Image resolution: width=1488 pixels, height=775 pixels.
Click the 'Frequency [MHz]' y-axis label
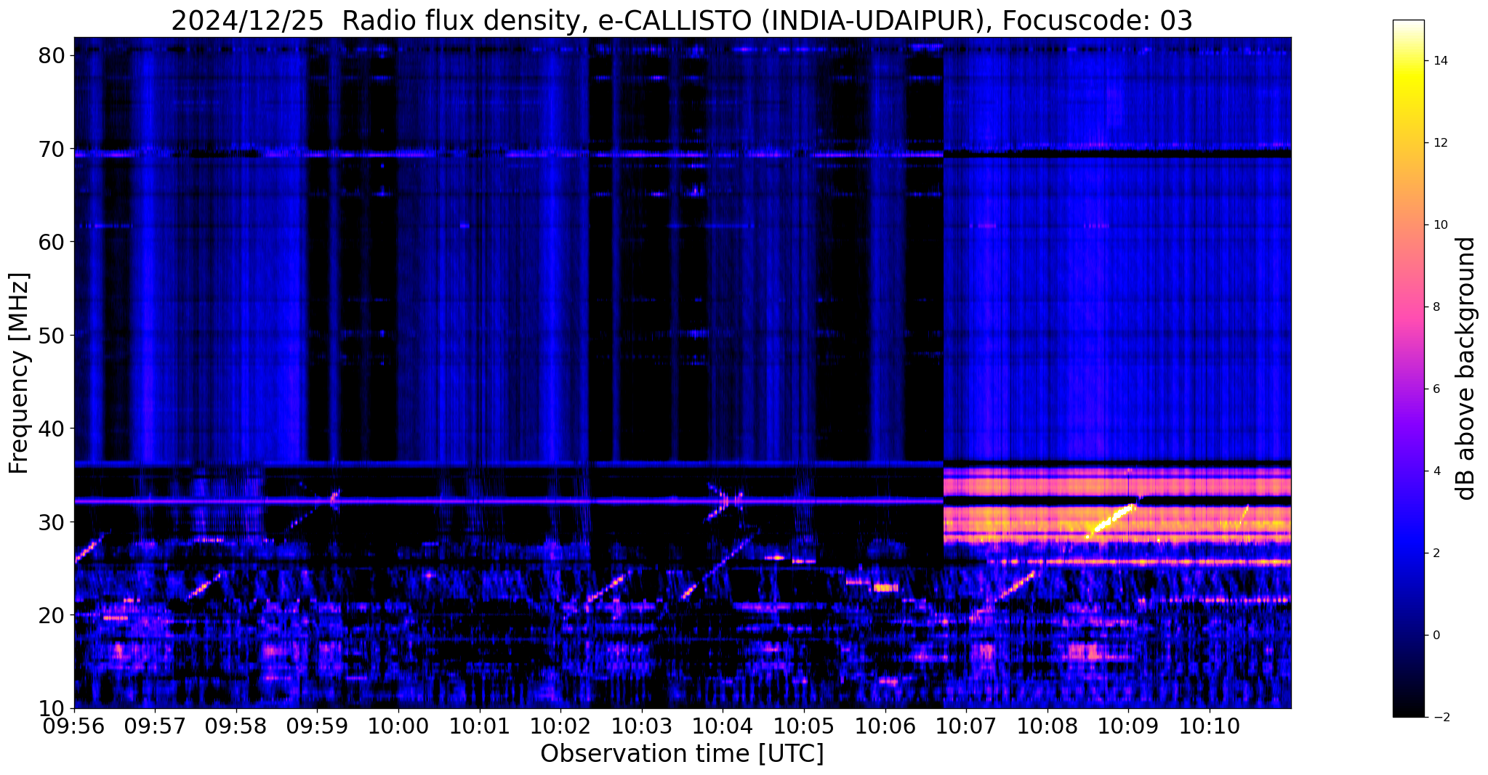(x=19, y=373)
